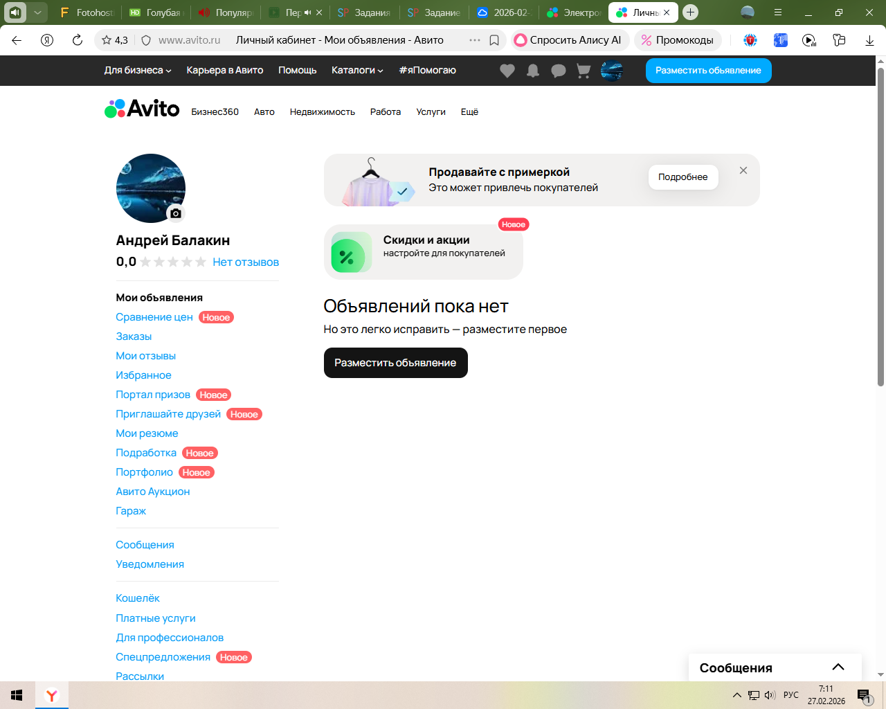Viewport: 886px width, 709px height.
Task: Click Подробнее on the примерка banner
Action: (x=683, y=177)
